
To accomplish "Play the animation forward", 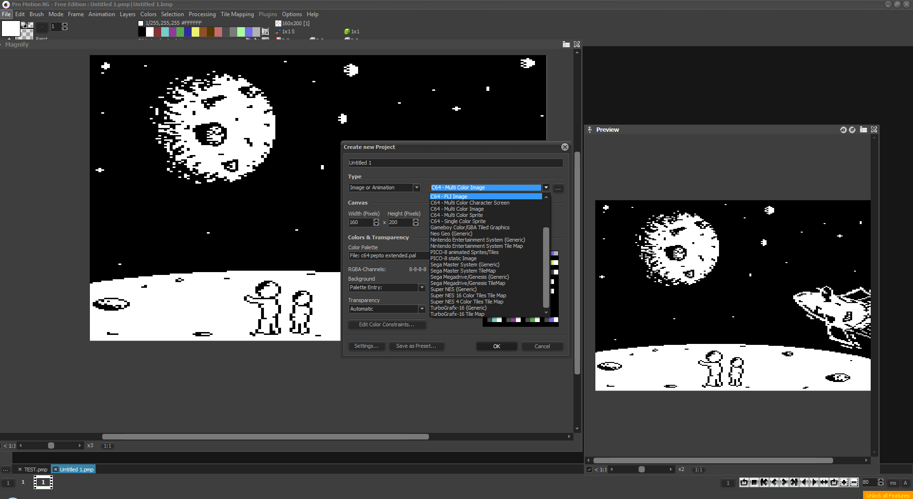I will tap(814, 482).
